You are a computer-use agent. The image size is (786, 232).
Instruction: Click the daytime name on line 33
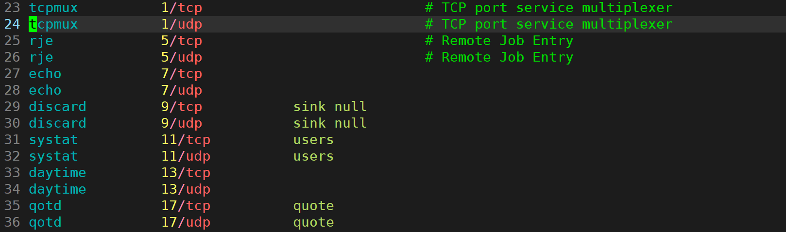58,173
